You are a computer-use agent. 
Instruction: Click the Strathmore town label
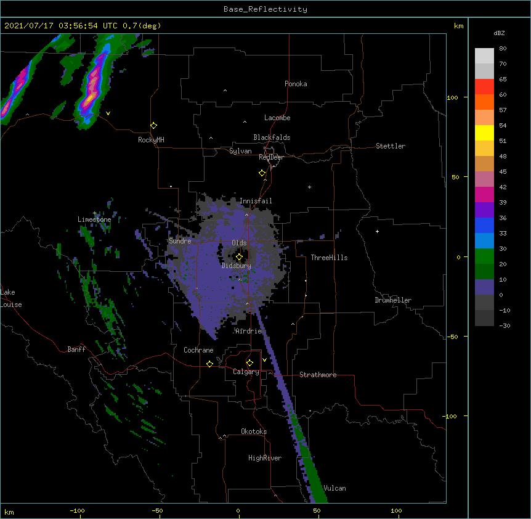coord(318,375)
